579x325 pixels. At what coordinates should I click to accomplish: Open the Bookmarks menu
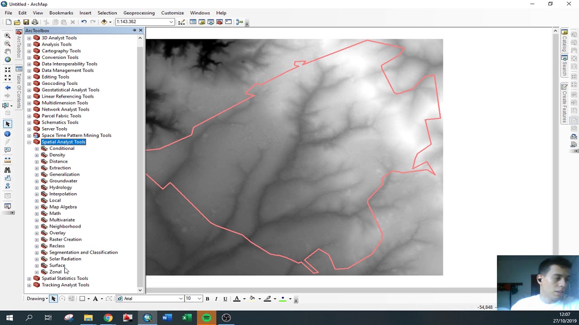click(x=61, y=13)
